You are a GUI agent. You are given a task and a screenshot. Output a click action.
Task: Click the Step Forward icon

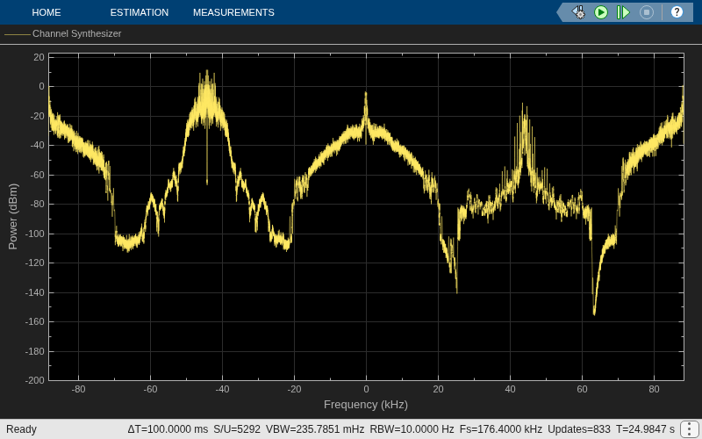pyautogui.click(x=623, y=12)
